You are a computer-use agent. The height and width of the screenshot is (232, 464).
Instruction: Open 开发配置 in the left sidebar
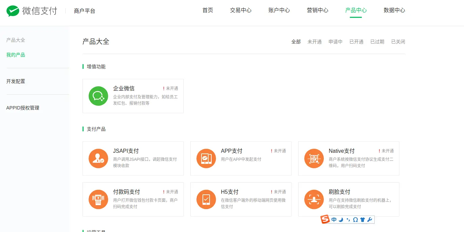pos(16,82)
